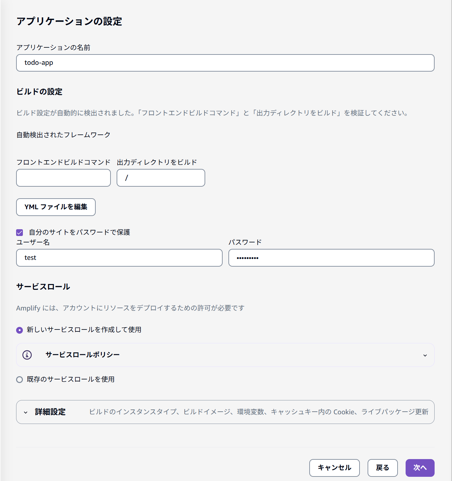
Task: Expand the サービスロールポリシー chevron
Action: click(x=425, y=355)
